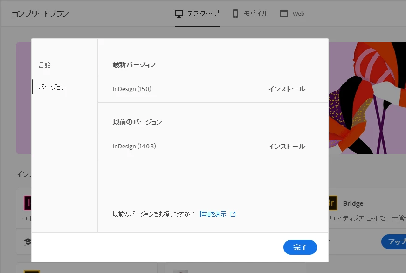
Task: Click the アップ button behind the dialog
Action: point(393,242)
